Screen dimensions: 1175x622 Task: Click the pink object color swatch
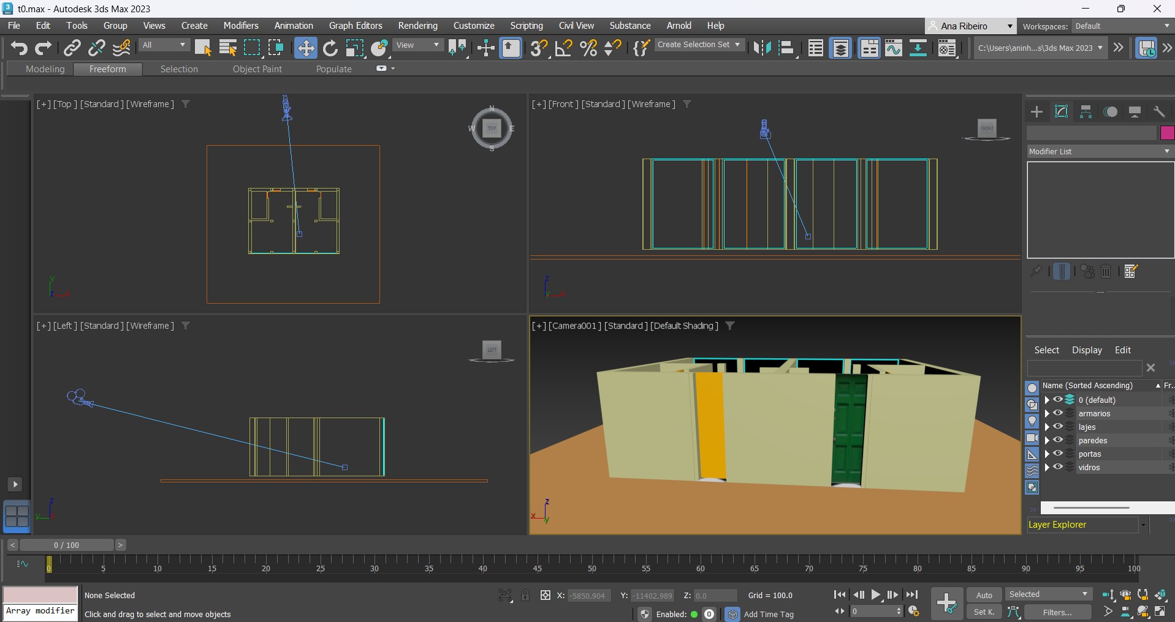[x=1167, y=133]
